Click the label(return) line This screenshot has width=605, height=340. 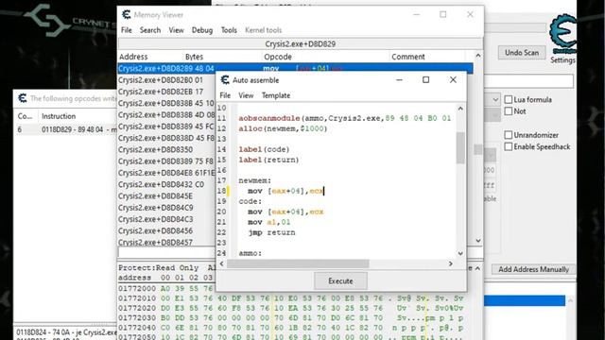tap(268, 160)
